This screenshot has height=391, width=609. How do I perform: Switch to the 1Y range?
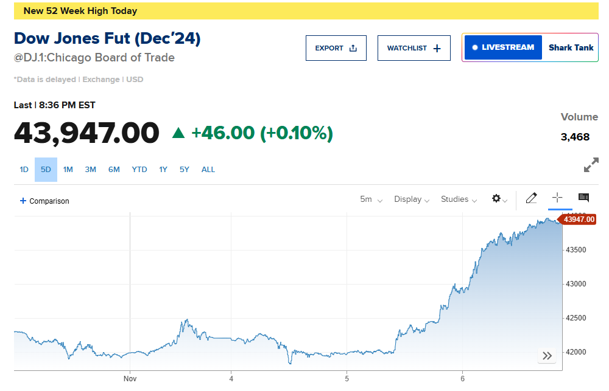(163, 170)
